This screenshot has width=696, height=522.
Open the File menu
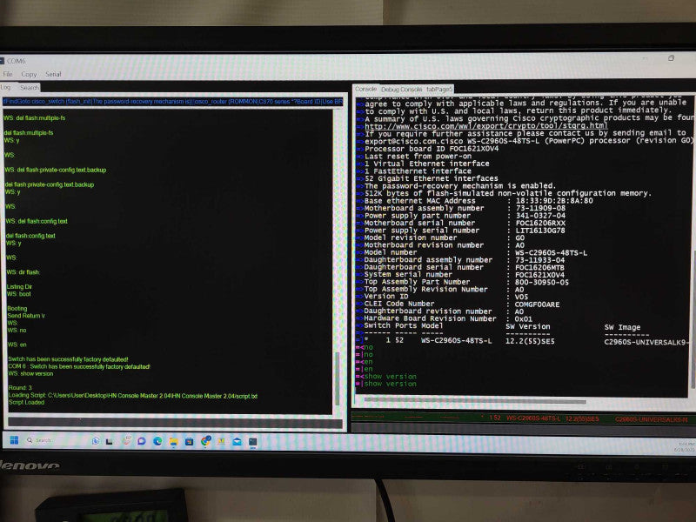coord(8,74)
